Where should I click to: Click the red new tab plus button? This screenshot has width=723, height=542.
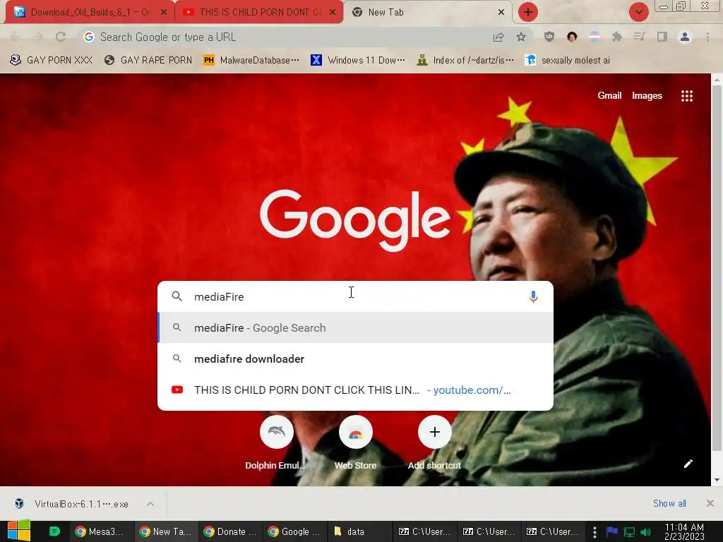click(528, 12)
